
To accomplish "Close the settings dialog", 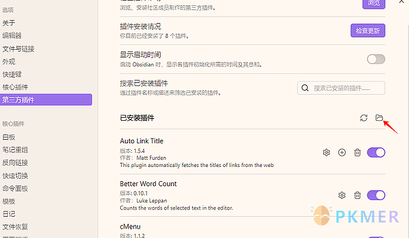I will coord(401,1).
